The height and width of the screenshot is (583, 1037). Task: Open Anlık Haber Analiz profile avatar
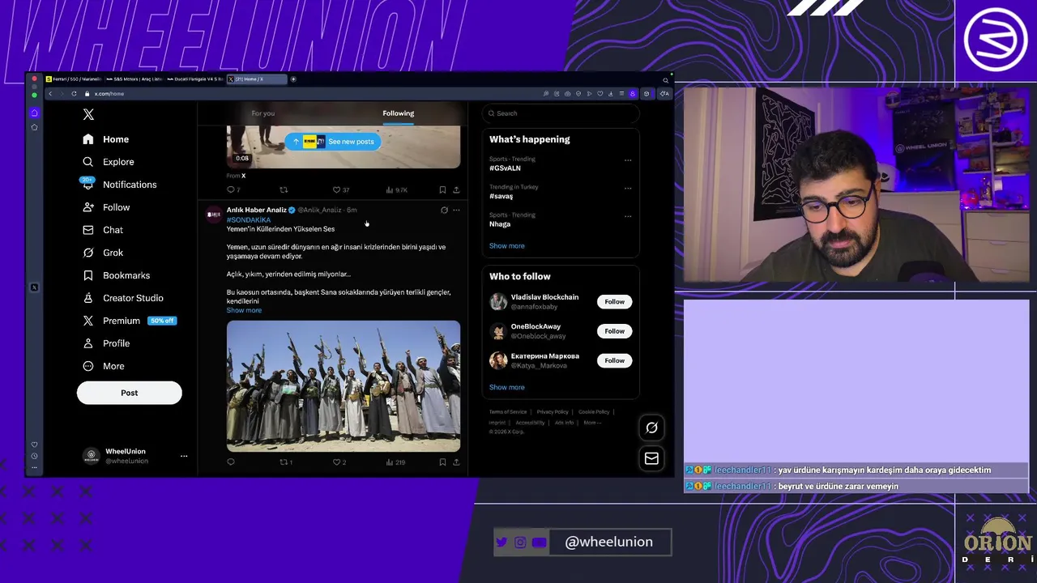(214, 214)
